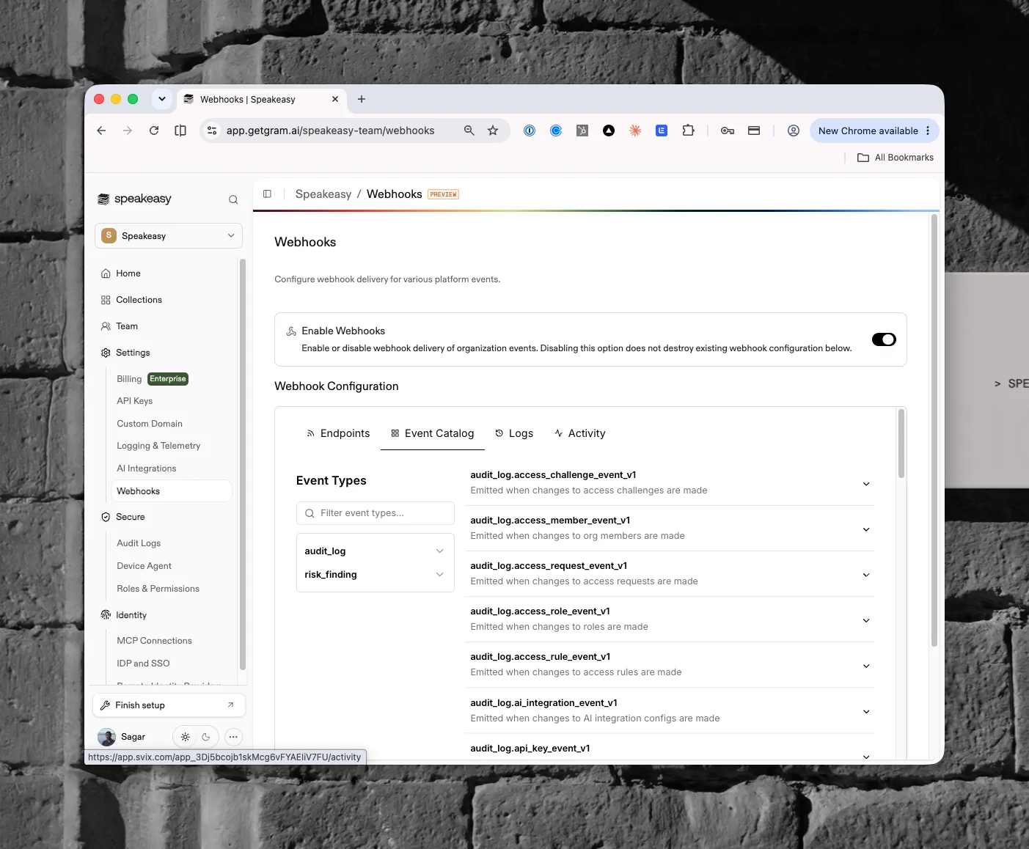Open the orange asterisk extension icon
1029x849 pixels.
click(635, 131)
